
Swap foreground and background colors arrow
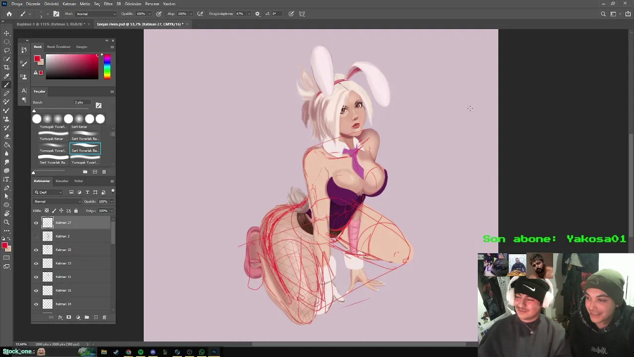[9, 239]
